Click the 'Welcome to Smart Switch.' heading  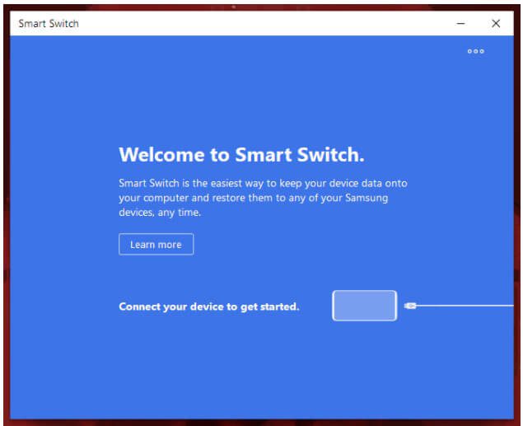click(x=241, y=155)
